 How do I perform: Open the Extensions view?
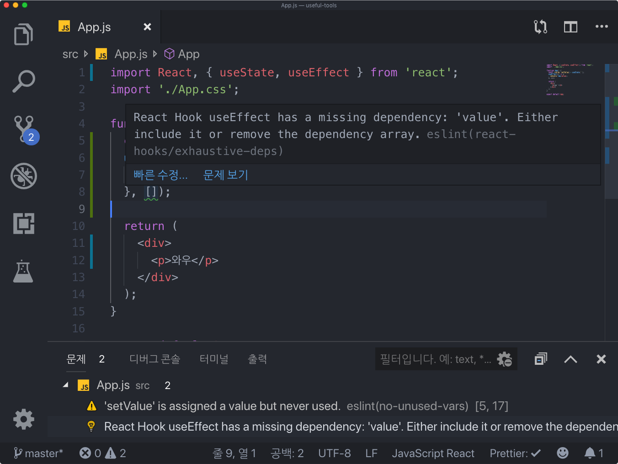coord(24,224)
